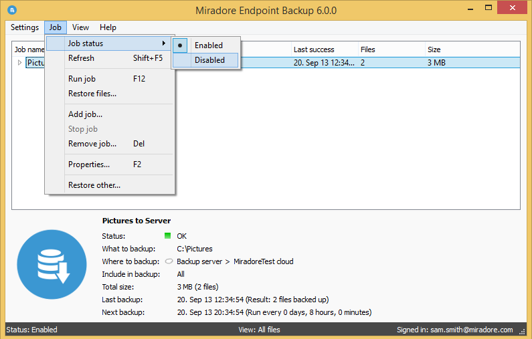Image resolution: width=532 pixels, height=339 pixels.
Task: Click the Job menu in menu bar
Action: pos(56,27)
